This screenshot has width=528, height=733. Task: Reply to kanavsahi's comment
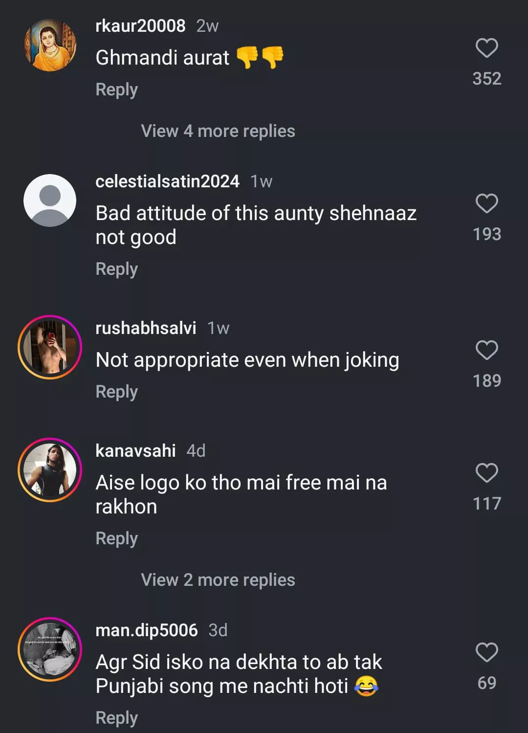click(x=116, y=538)
